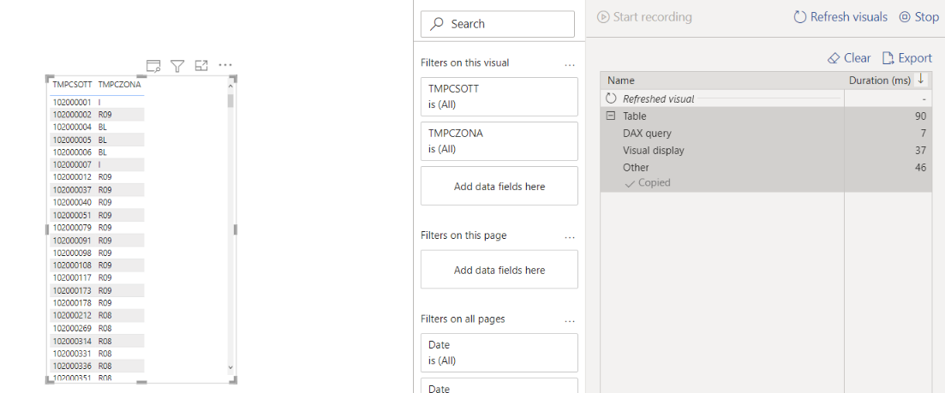Select the Other row in analyzer
This screenshot has width=945, height=393.
765,168
